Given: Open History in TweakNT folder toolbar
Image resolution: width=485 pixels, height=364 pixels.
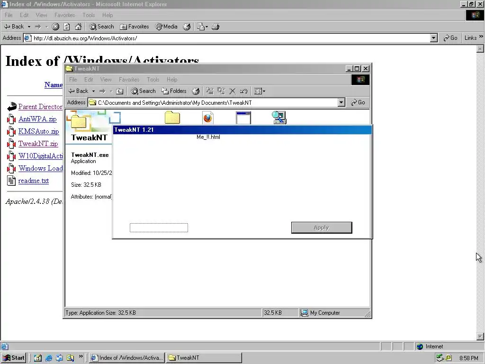Looking at the screenshot, I should 196,91.
